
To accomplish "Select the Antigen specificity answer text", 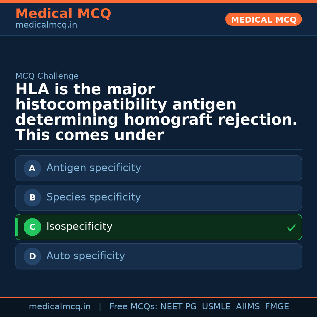I will [x=94, y=168].
